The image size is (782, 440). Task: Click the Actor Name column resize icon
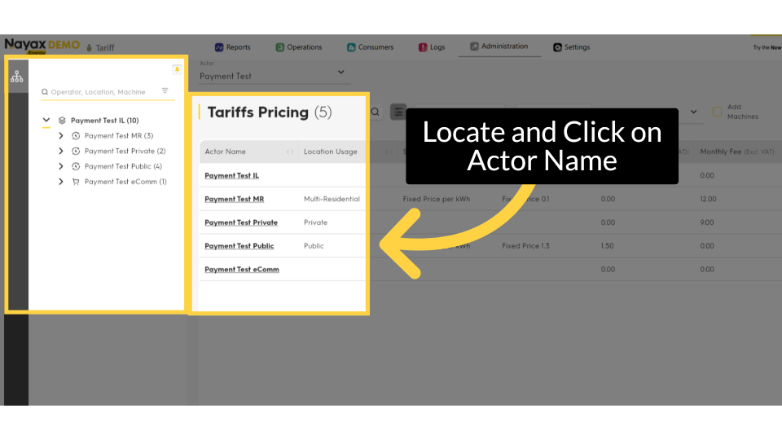290,152
